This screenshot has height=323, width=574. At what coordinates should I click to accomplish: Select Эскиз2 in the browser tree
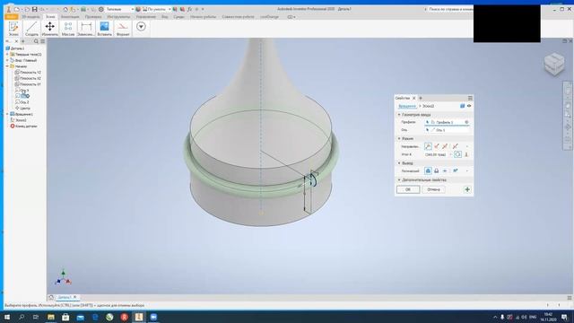(x=18, y=120)
